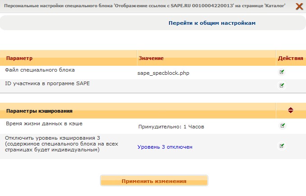This screenshot has height=196, width=306.
Task: Click the 'Значение' column header
Action: (x=151, y=59)
